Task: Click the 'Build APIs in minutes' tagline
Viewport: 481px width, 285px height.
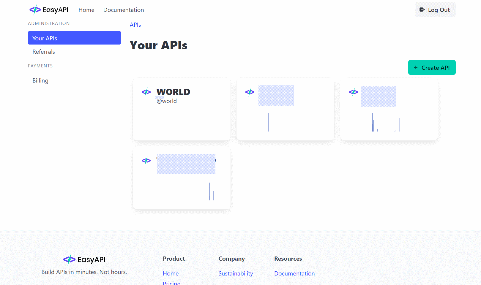Action: 84,272
